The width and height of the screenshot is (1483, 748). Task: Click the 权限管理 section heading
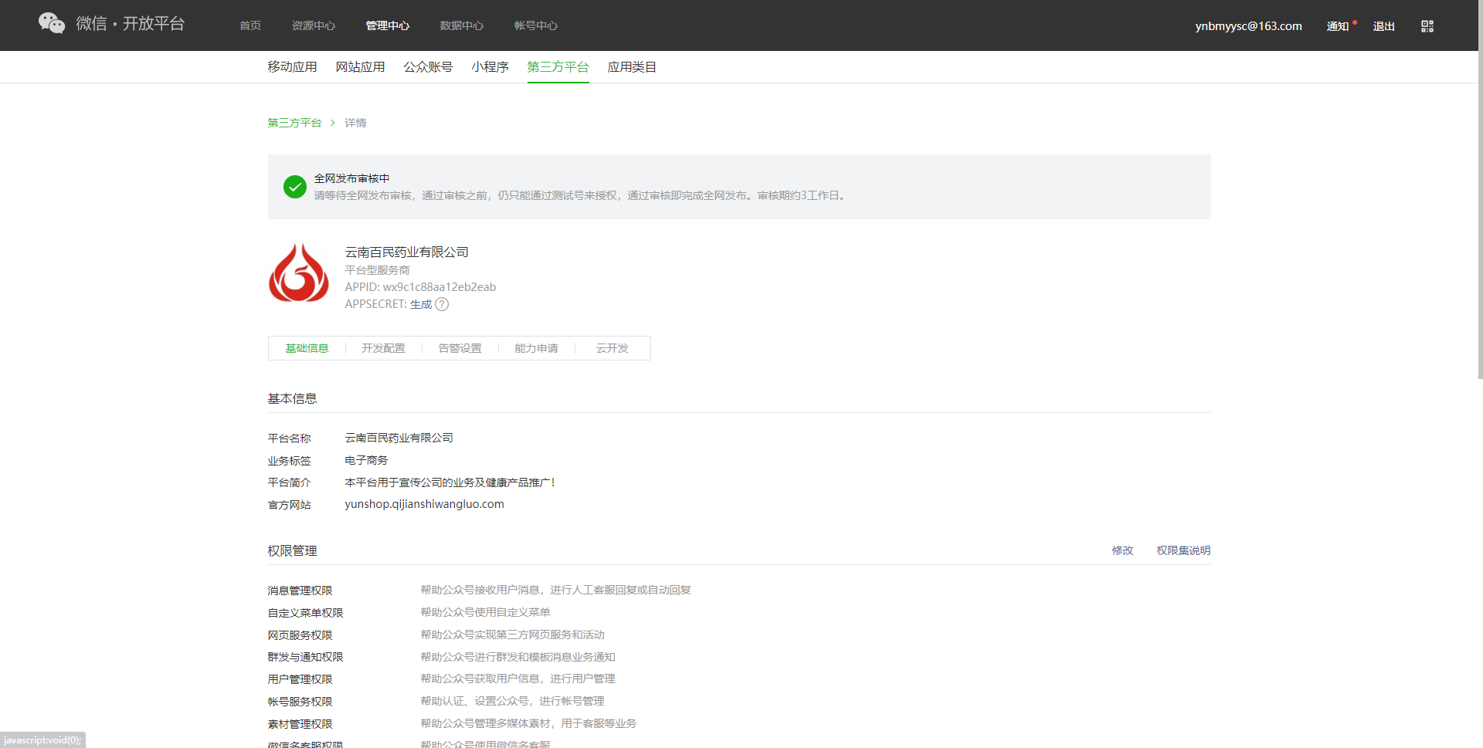pos(292,550)
